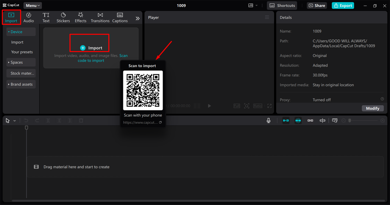
Task: Open the Shortcuts panel
Action: pos(282,5)
